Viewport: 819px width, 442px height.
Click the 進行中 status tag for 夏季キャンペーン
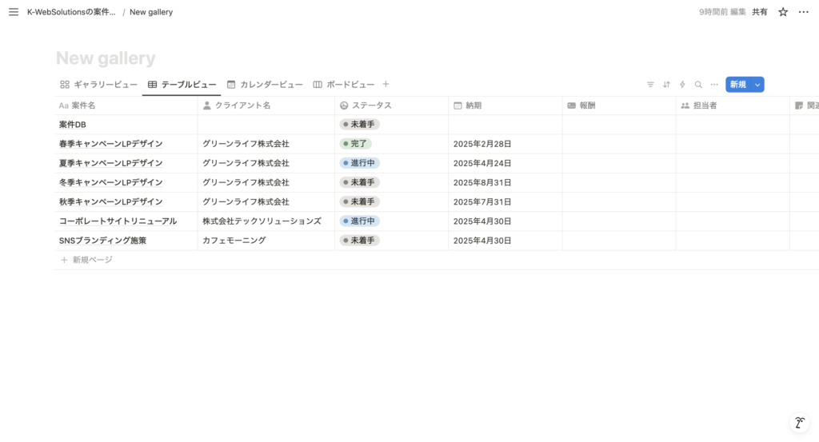[359, 163]
